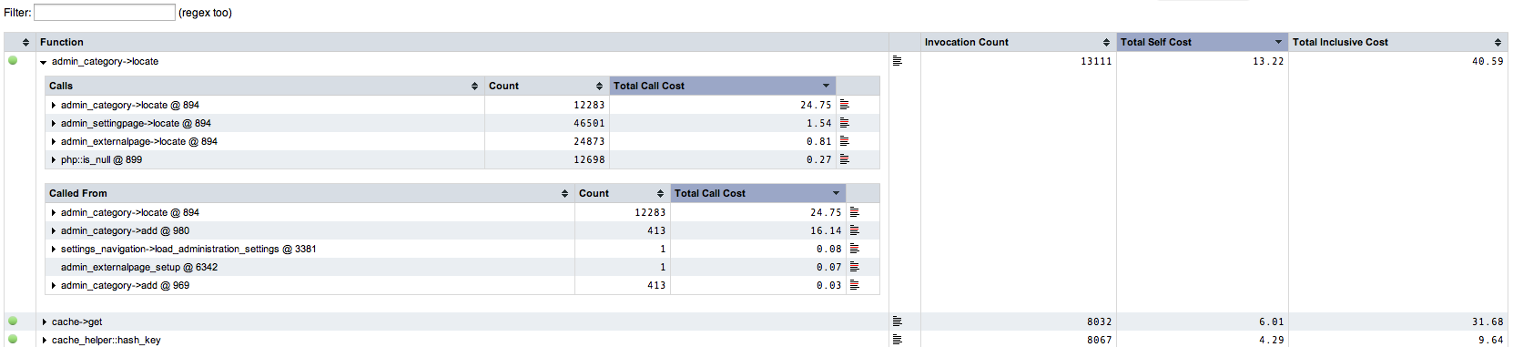Viewport: 1513px width, 347px height.
Task: Expand settings_navigation->load_administration_settings row
Action: click(54, 250)
